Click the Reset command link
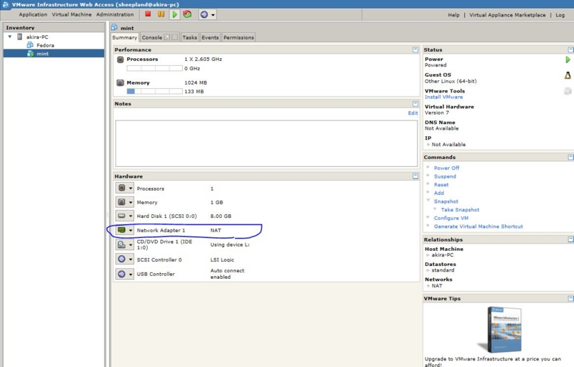Image resolution: width=574 pixels, height=367 pixels. coord(441,185)
